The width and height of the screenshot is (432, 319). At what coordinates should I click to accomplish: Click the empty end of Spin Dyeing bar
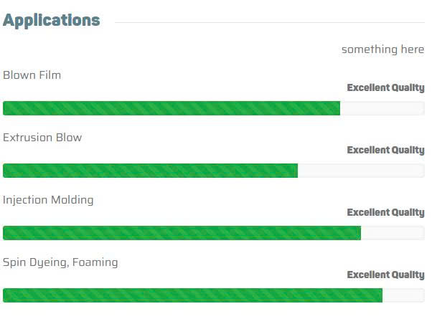click(x=403, y=295)
